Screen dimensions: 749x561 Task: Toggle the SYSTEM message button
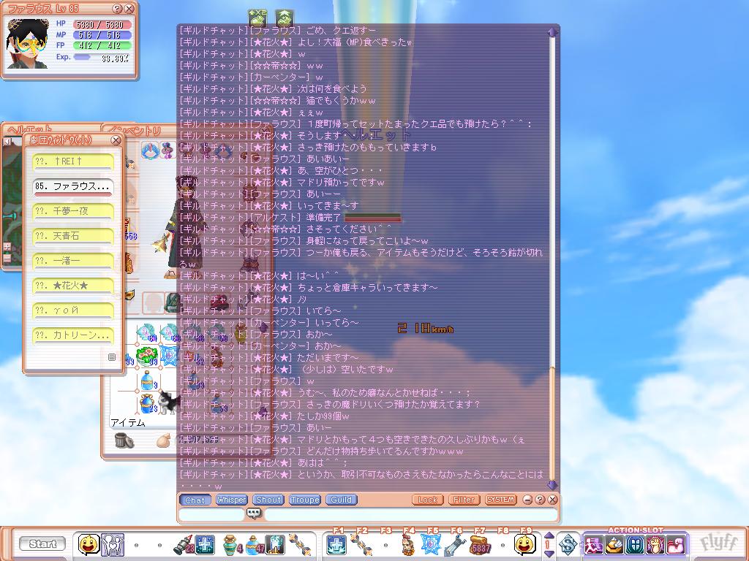pyautogui.click(x=500, y=500)
